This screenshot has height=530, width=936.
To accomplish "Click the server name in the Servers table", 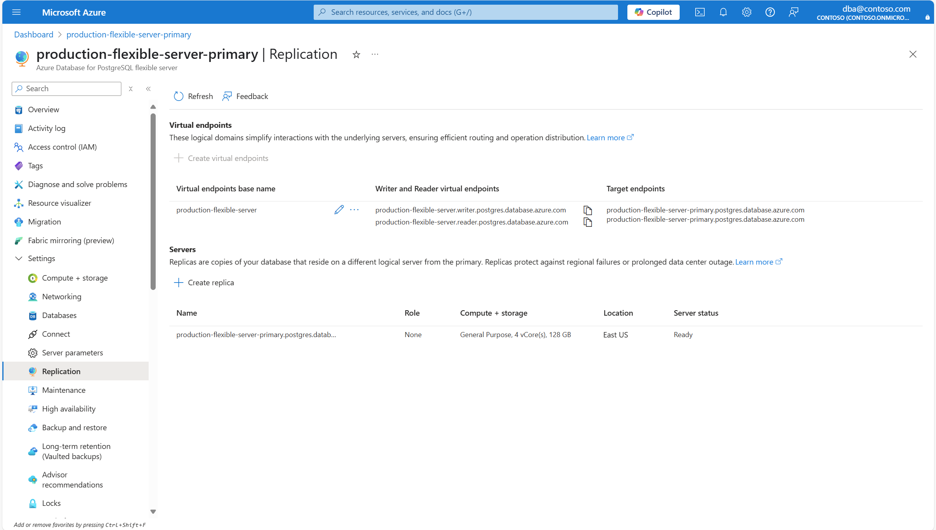I will pyautogui.click(x=256, y=335).
